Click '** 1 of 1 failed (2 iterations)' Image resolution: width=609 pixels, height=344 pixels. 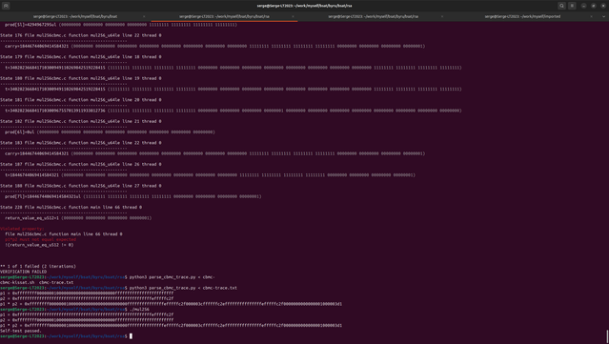point(38,267)
